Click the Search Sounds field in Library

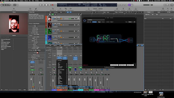coord(14,37)
